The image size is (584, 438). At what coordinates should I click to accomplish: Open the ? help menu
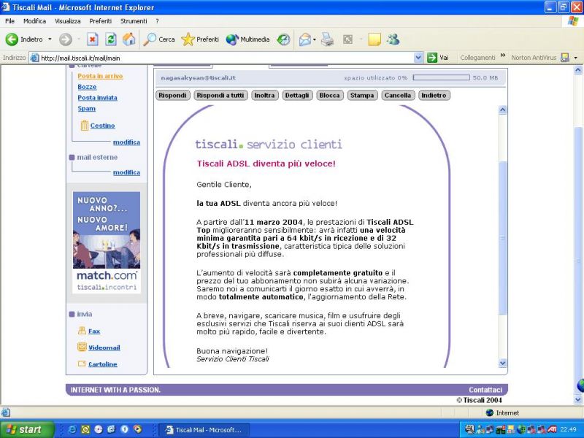tap(157, 21)
